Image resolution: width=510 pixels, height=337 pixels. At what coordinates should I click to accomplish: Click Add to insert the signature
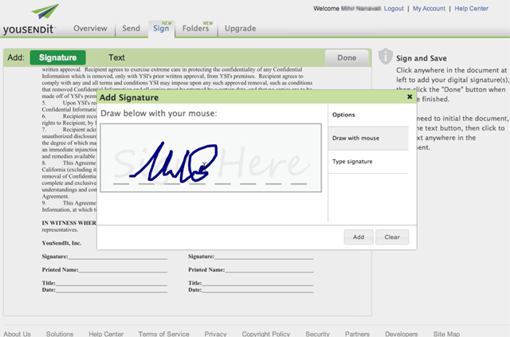(359, 237)
